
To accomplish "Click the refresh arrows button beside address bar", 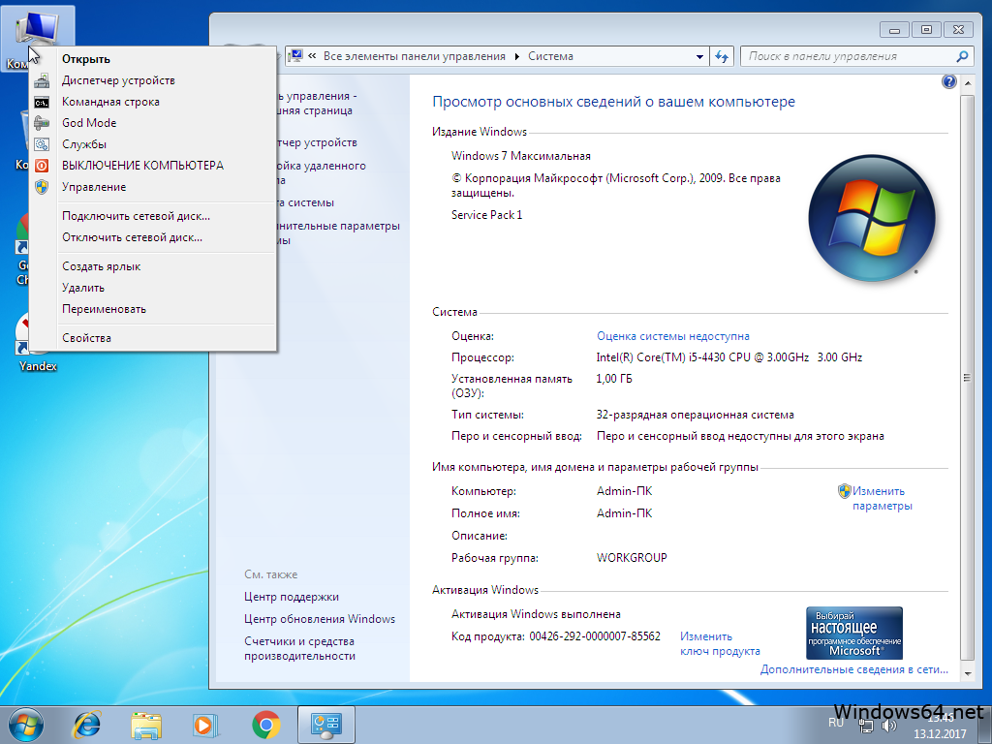I will (722, 56).
